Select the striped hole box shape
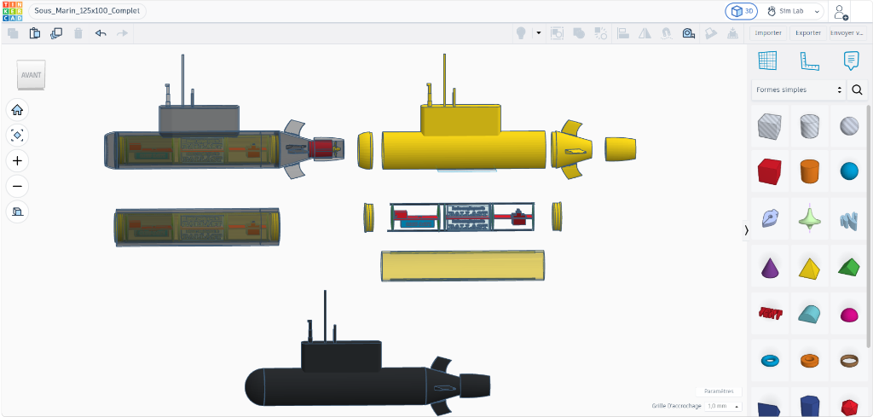Viewport: 873px width, 417px height. 770,126
